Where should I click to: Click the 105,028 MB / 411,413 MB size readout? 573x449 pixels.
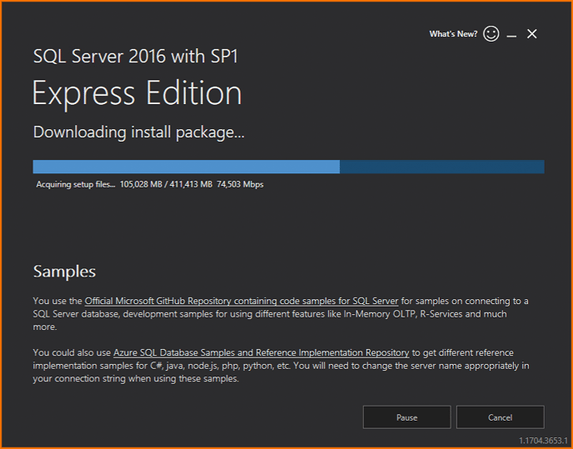166,184
